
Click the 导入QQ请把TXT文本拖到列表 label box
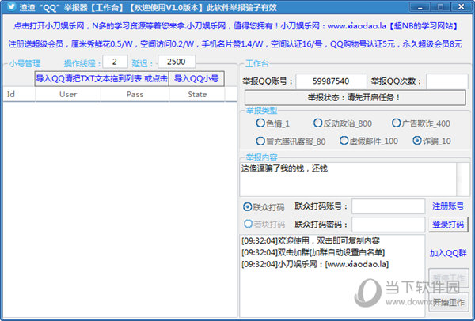coord(101,79)
